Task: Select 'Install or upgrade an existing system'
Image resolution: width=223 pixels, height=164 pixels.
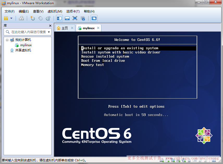Action: coord(138,48)
